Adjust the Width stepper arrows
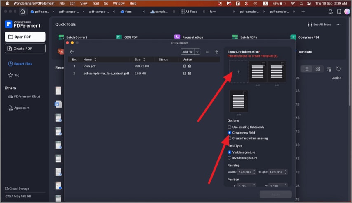 [x=254, y=172]
